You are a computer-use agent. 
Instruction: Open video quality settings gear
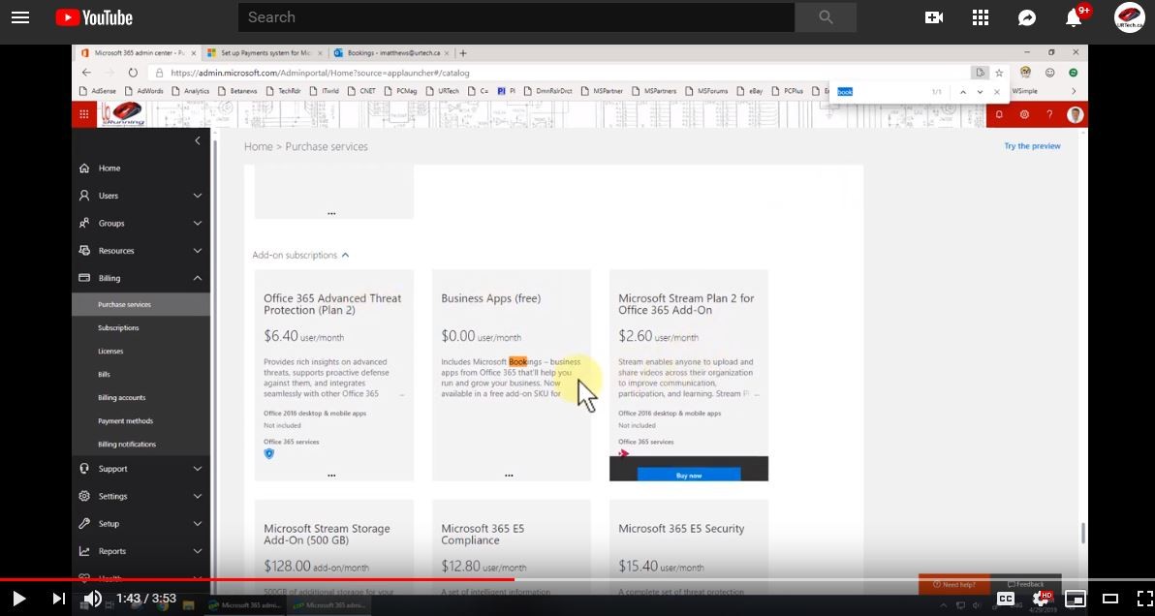(1041, 599)
